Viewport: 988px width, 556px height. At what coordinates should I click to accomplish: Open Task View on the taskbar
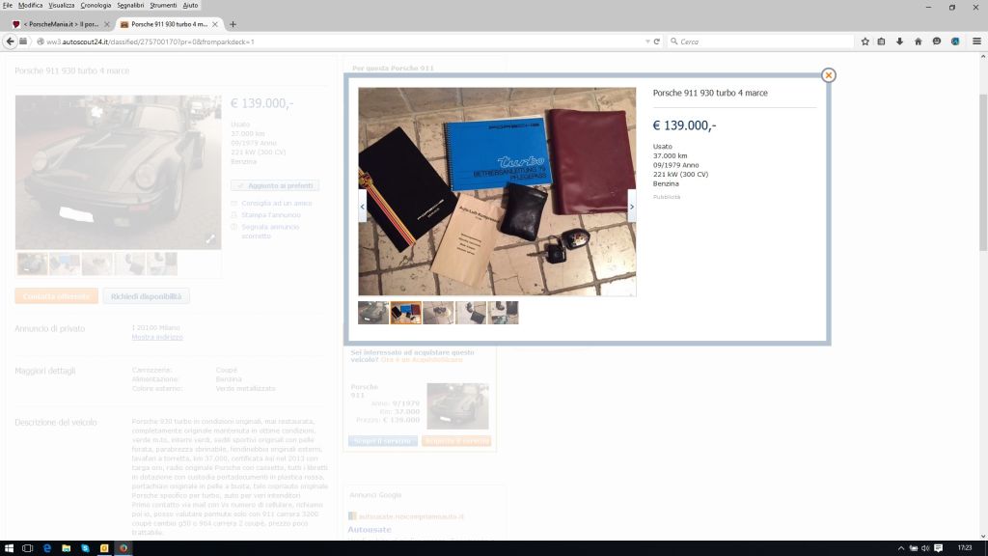tap(27, 548)
